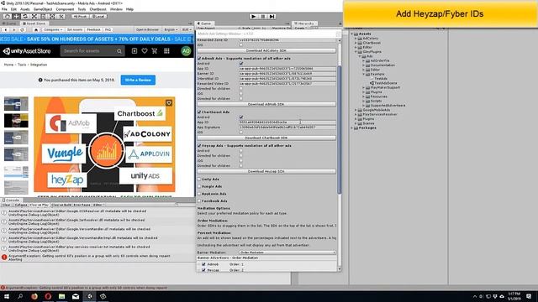
Task: Select the Rotate tool in Unity toolbar
Action: coord(25,17)
